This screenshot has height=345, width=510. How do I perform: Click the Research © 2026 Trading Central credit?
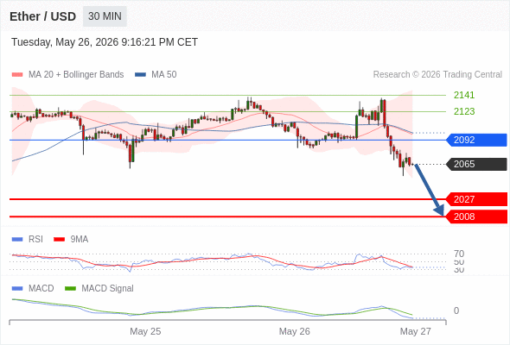click(x=437, y=75)
